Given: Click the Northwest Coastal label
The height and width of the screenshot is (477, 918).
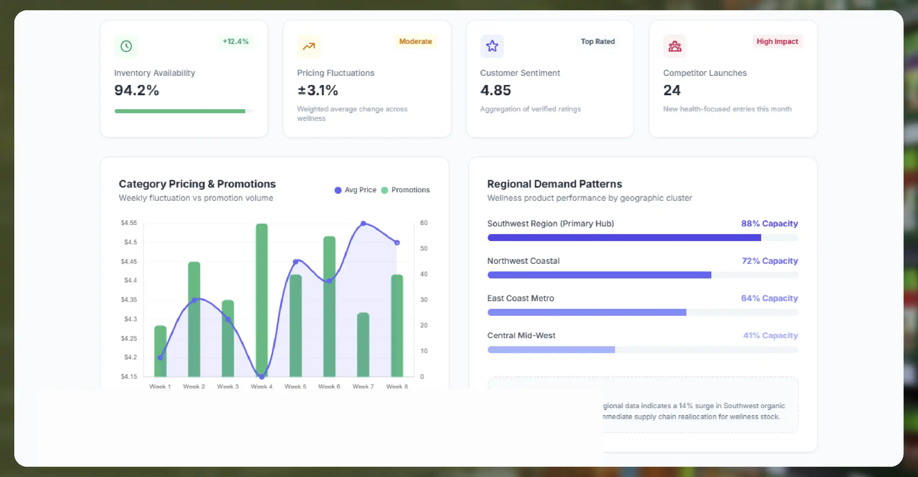Looking at the screenshot, I should coord(523,261).
